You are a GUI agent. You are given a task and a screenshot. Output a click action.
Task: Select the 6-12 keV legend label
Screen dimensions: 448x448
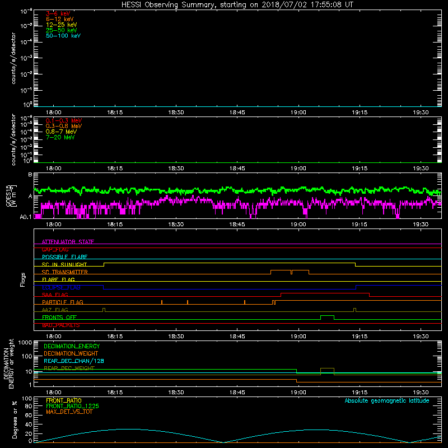point(60,19)
